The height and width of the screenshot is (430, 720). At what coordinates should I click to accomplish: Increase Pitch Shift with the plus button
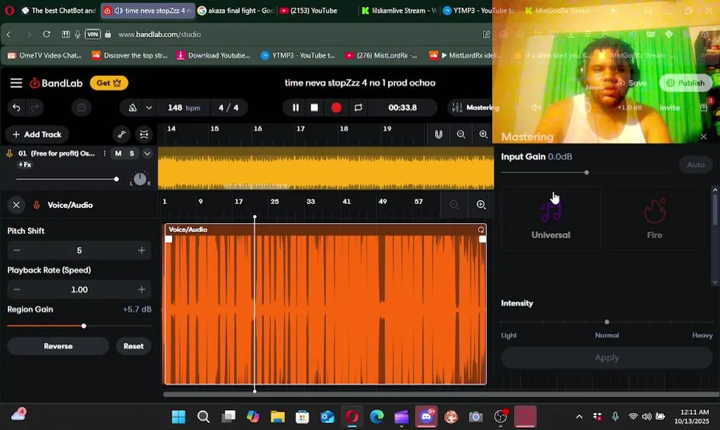coord(141,250)
